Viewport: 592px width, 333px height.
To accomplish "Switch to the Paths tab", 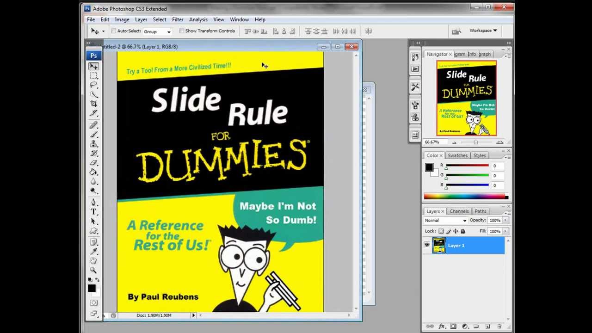I will (x=480, y=211).
